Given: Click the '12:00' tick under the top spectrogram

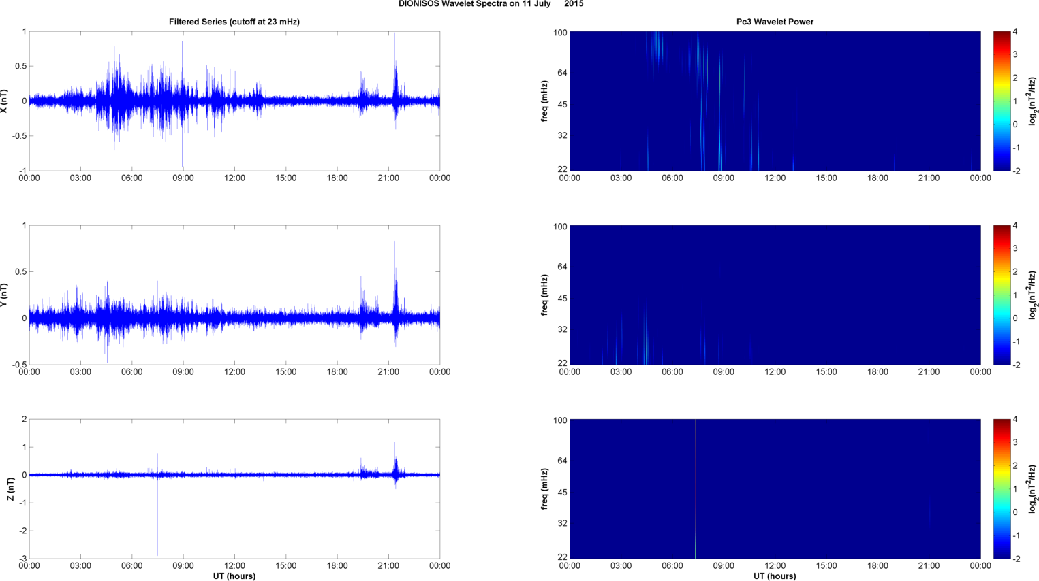Looking at the screenshot, I should coord(775,178).
